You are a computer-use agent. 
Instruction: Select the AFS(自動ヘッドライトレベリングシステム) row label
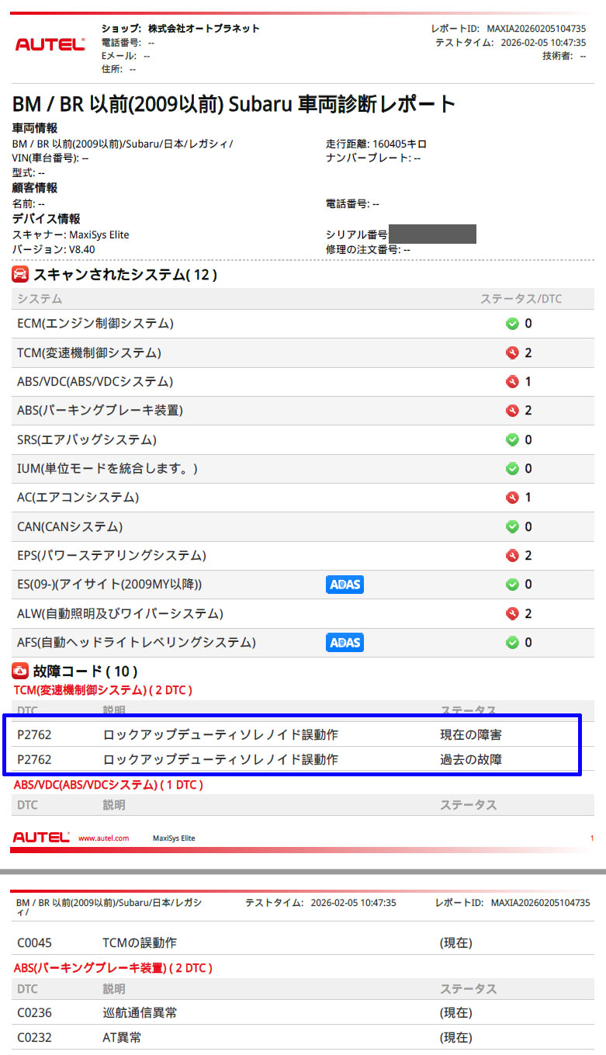click(x=137, y=642)
